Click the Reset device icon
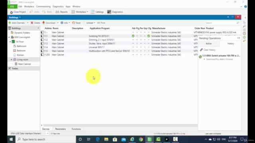Screen dimensions: 255x143 pyautogui.click(x=73, y=23)
